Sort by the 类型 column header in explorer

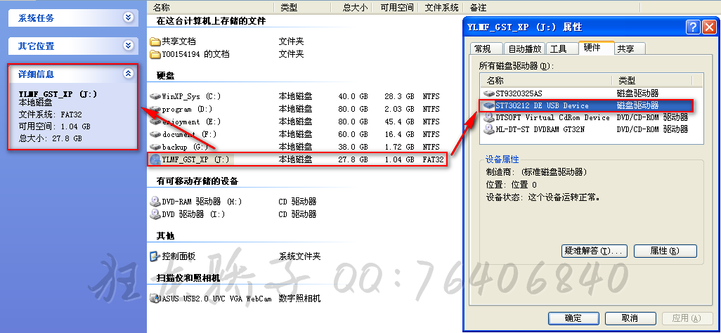click(303, 7)
